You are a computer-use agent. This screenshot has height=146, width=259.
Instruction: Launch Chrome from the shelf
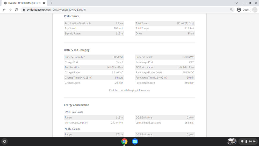point(124,142)
